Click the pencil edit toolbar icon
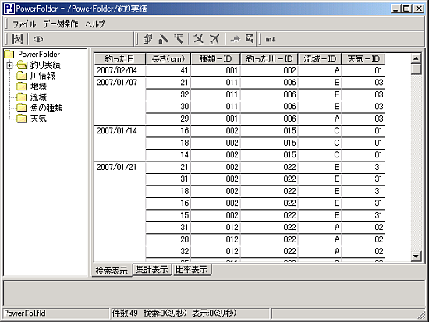The width and height of the screenshot is (429, 322). click(x=163, y=39)
